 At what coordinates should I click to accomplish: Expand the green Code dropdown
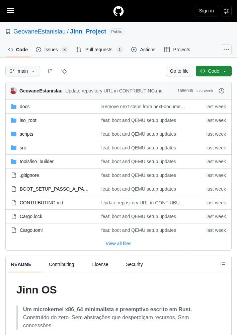click(214, 71)
